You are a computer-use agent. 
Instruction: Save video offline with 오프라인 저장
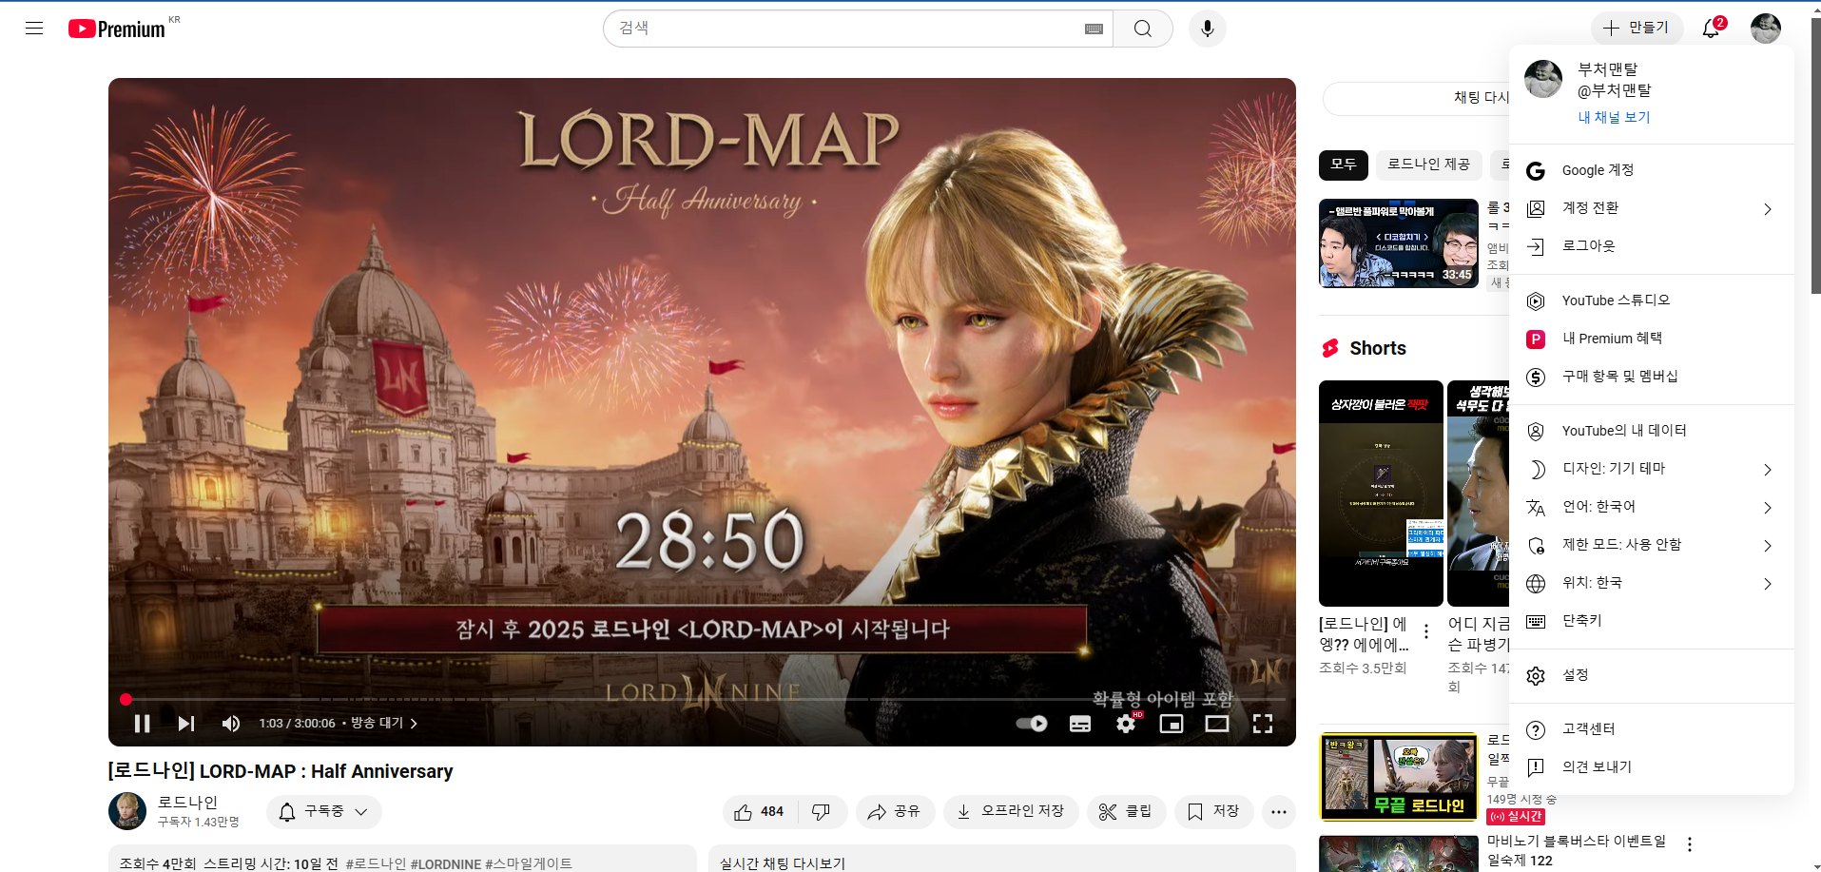pyautogui.click(x=1011, y=811)
